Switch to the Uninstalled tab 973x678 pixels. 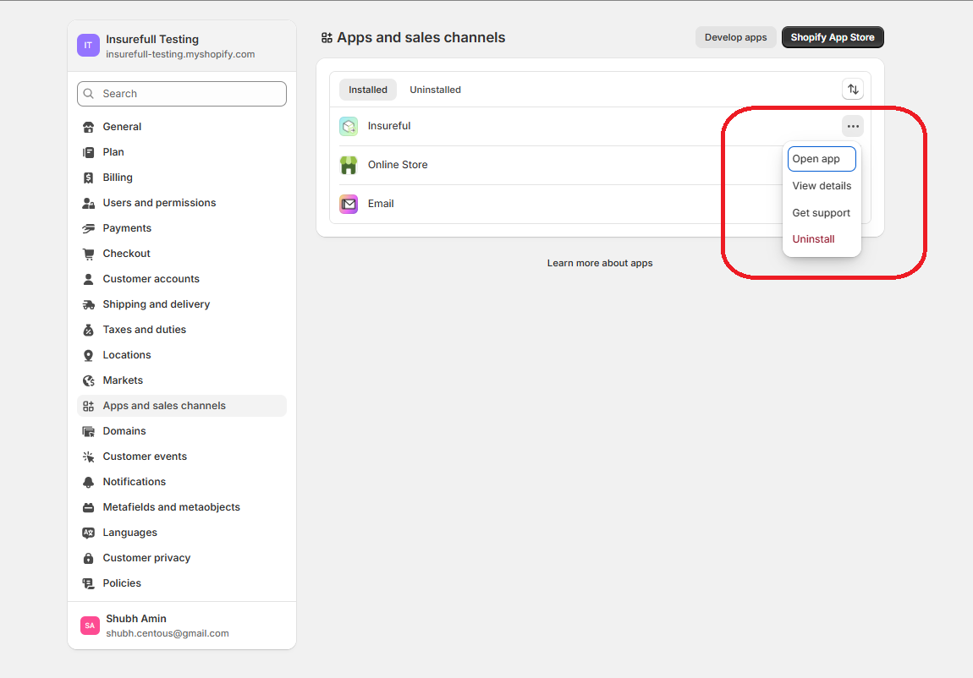pyautogui.click(x=435, y=90)
